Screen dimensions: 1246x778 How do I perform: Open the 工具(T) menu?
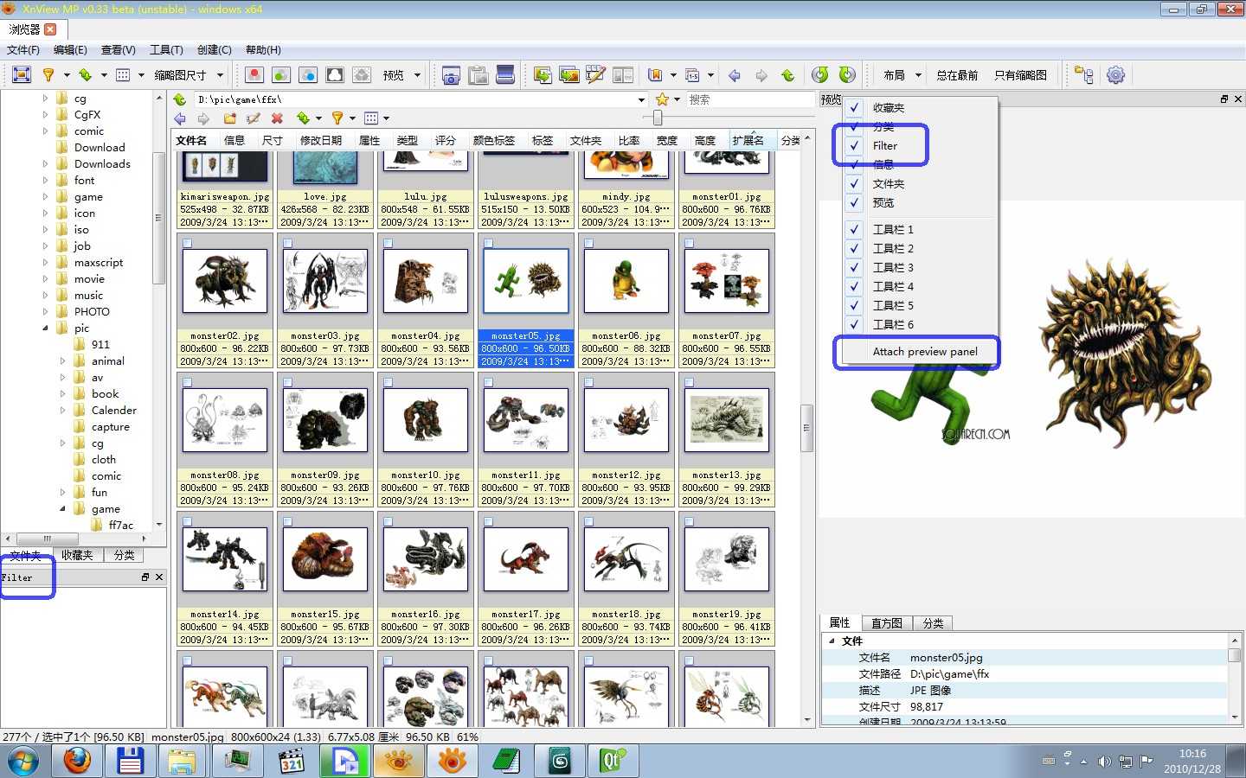(x=166, y=50)
